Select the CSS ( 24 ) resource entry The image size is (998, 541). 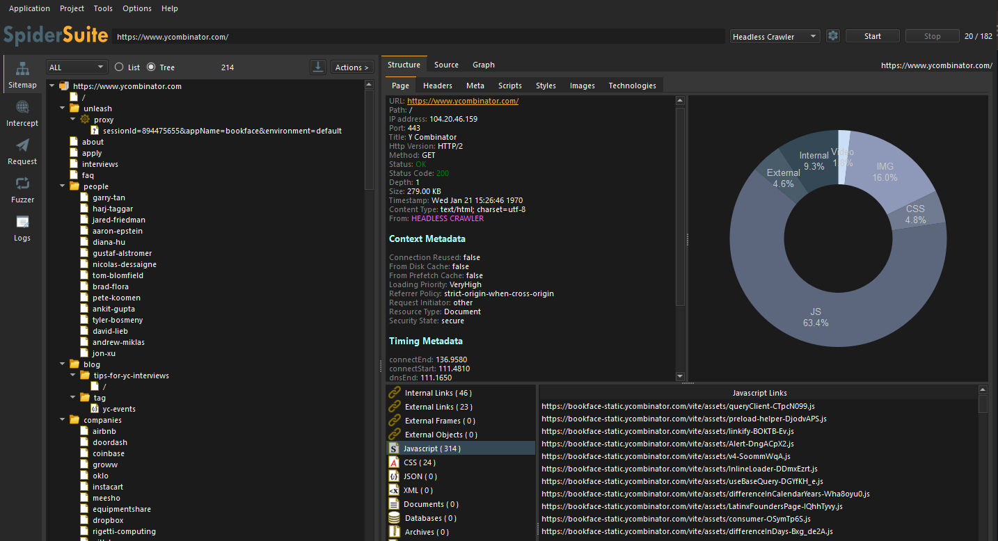coord(419,462)
